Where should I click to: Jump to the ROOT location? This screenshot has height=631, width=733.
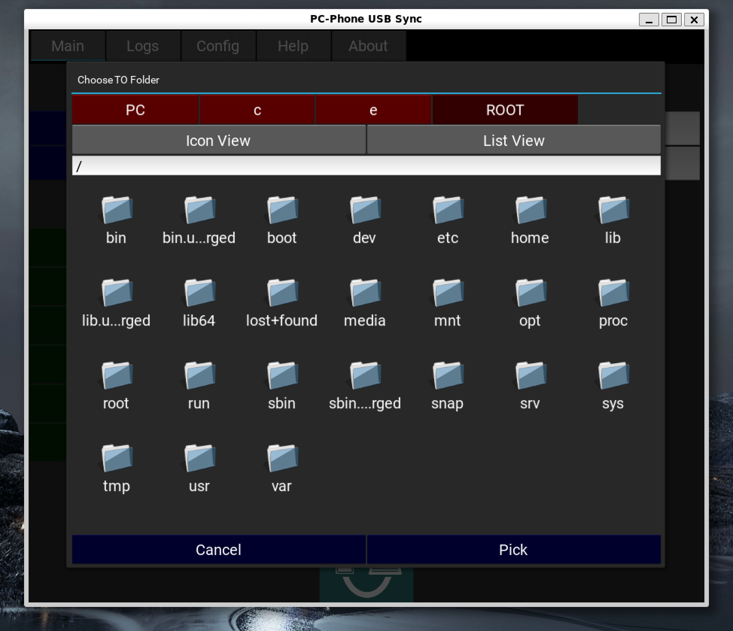point(505,110)
